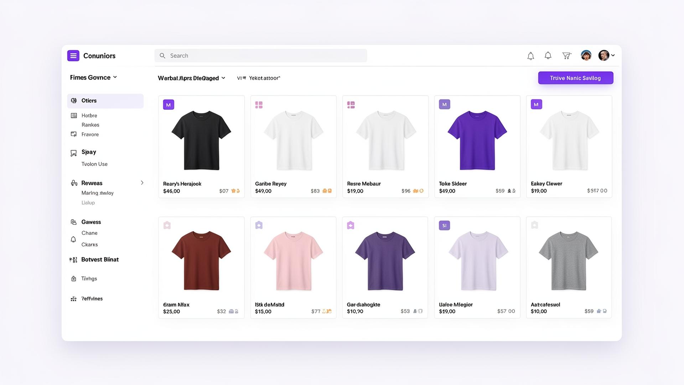Open Tvolon Use in the sidebar

94,164
